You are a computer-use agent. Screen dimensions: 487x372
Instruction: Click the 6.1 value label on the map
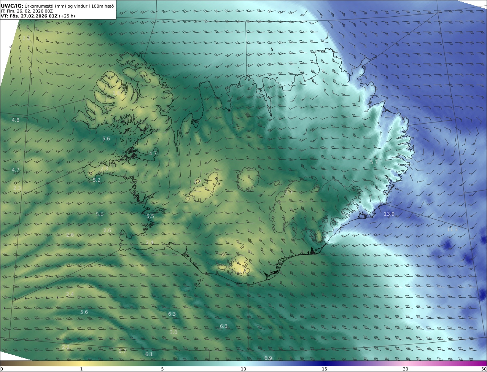149,354
